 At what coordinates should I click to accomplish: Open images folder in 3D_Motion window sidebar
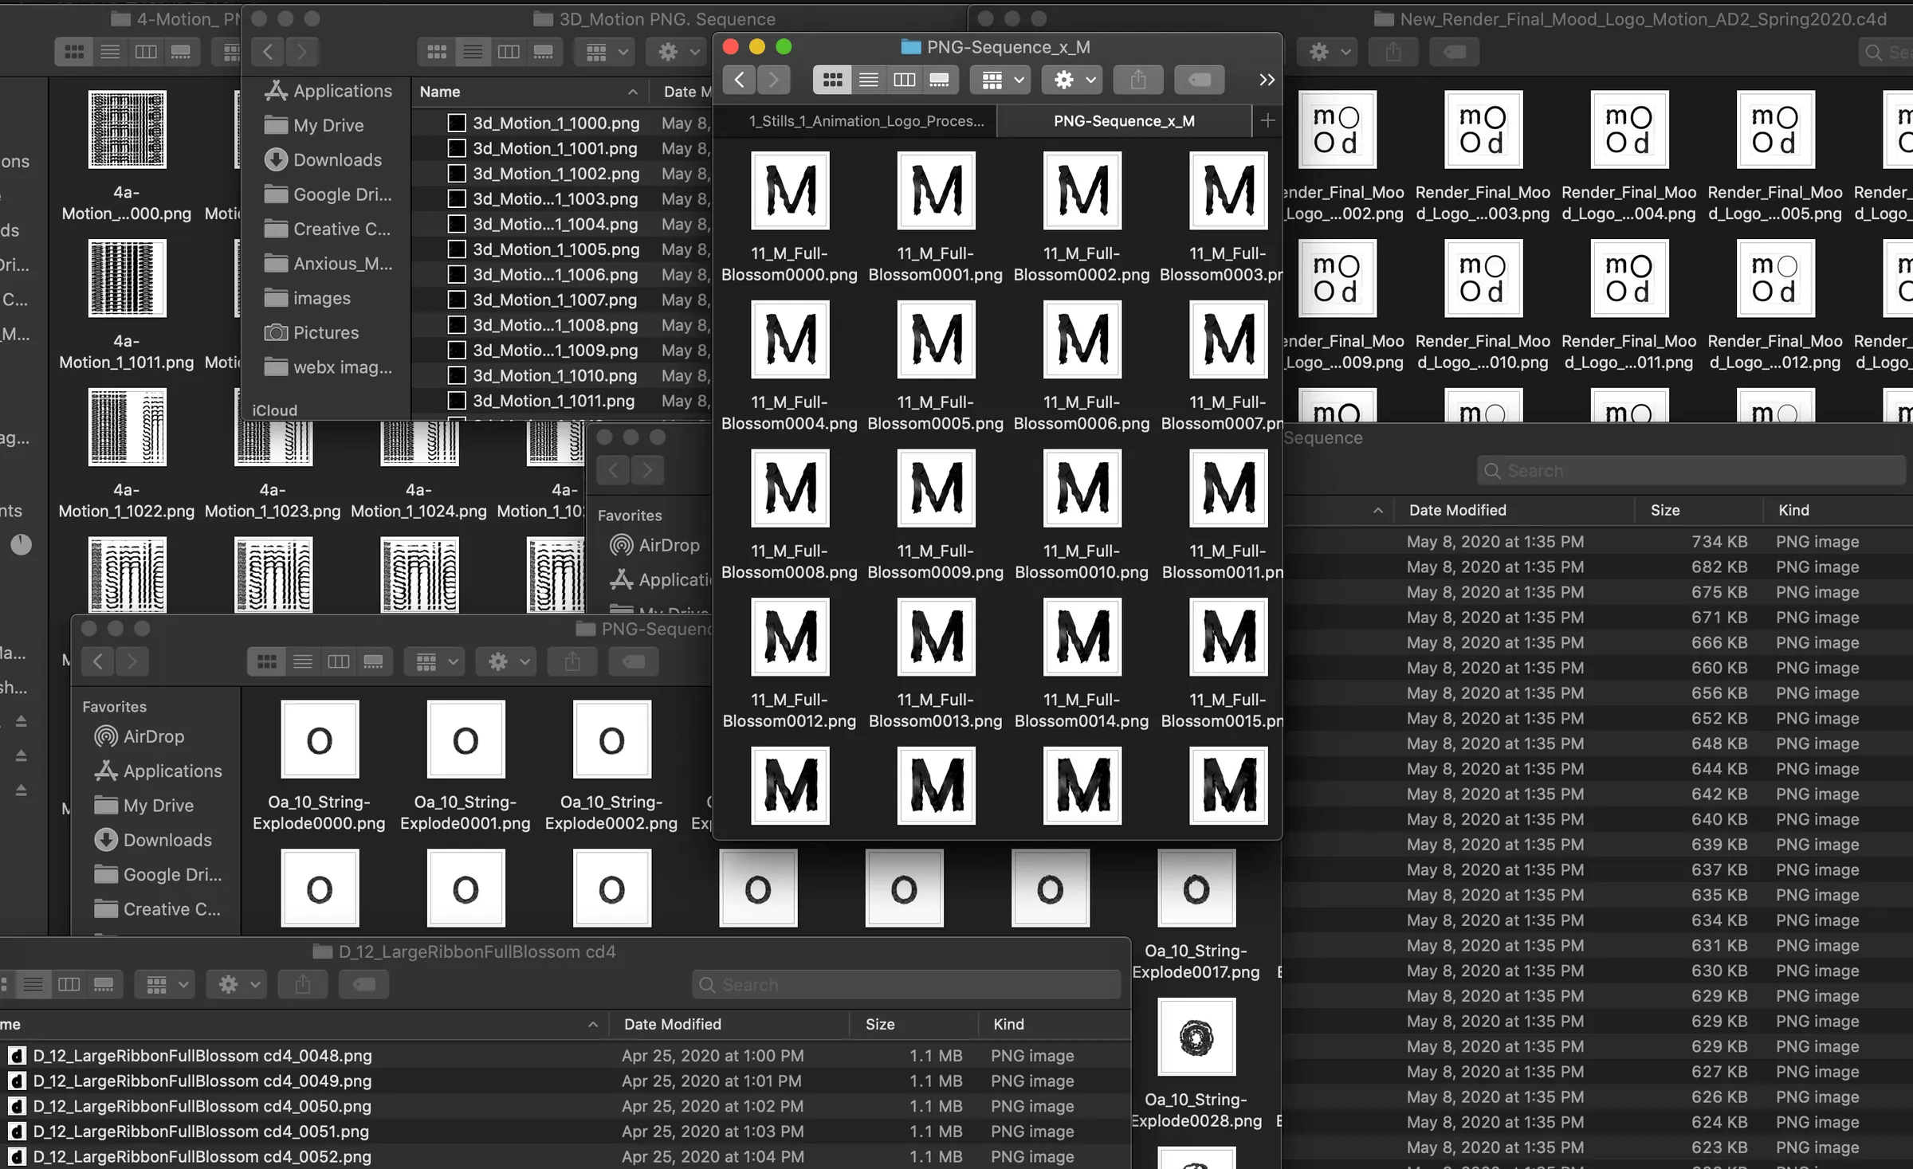coord(307,298)
